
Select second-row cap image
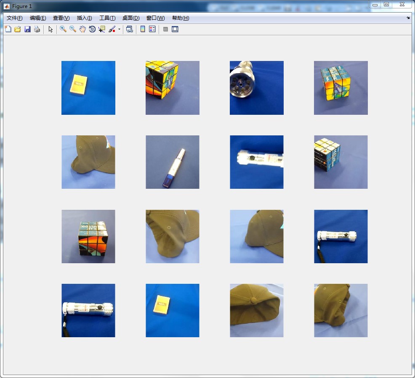pos(88,162)
